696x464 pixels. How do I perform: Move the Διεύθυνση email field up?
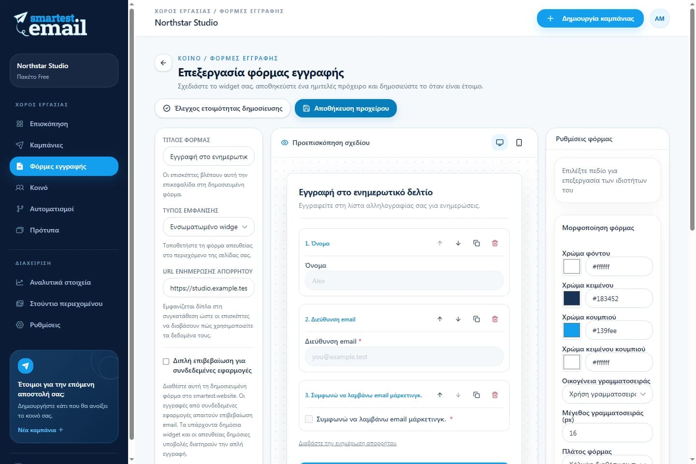[440, 319]
